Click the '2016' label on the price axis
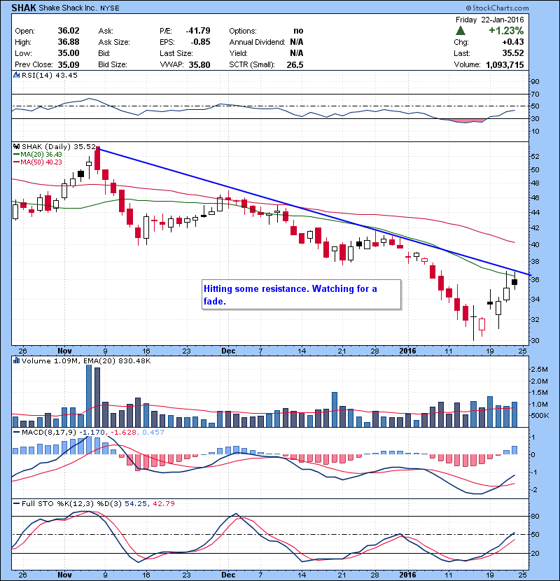 pos(407,351)
